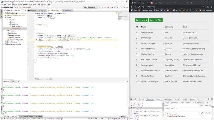Open a new tab in Chrome with the plus
This screenshot has width=214, height=120.
click(191, 3)
